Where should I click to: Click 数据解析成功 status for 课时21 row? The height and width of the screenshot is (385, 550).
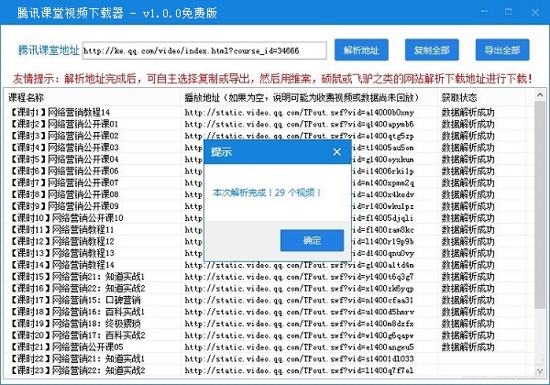coord(467,347)
